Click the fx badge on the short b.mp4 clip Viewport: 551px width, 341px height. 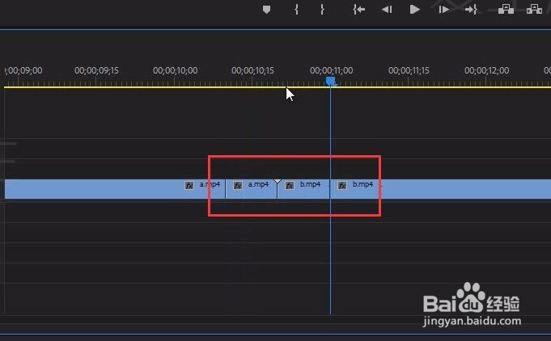coord(290,185)
